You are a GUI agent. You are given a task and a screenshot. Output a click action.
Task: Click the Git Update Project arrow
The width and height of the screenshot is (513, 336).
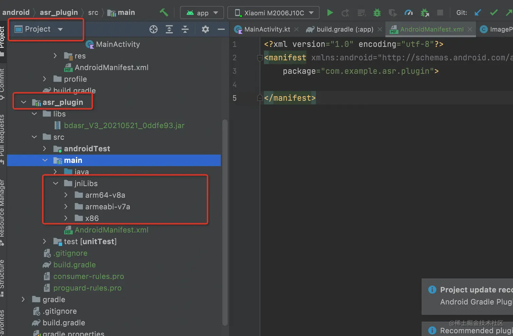pyautogui.click(x=478, y=13)
